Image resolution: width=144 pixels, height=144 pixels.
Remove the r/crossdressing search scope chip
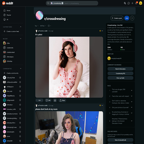62,3
